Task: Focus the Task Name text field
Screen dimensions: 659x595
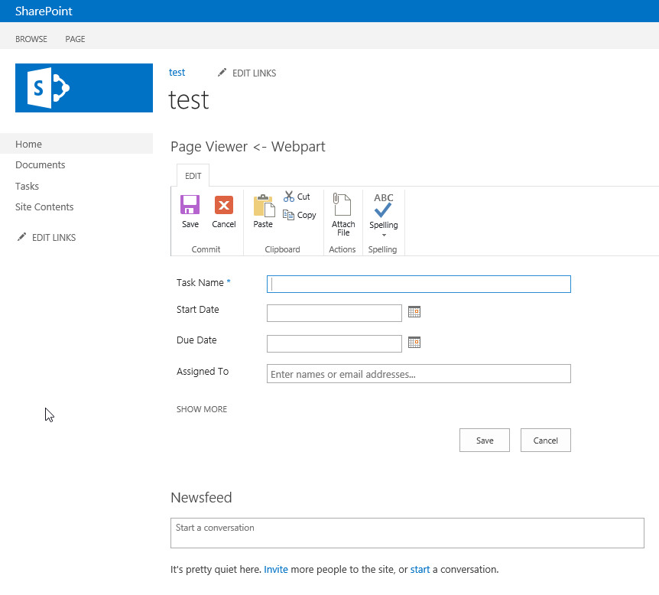Action: (x=418, y=284)
